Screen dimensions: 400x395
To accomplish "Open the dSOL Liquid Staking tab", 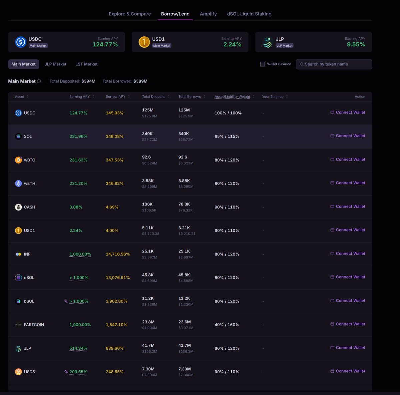I will pos(249,14).
